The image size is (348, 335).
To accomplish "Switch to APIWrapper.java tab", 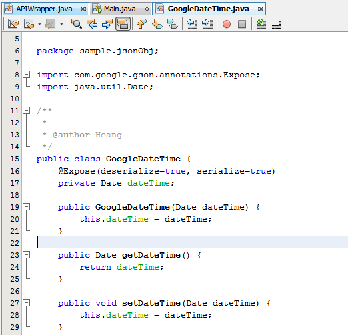I will 44,9.
